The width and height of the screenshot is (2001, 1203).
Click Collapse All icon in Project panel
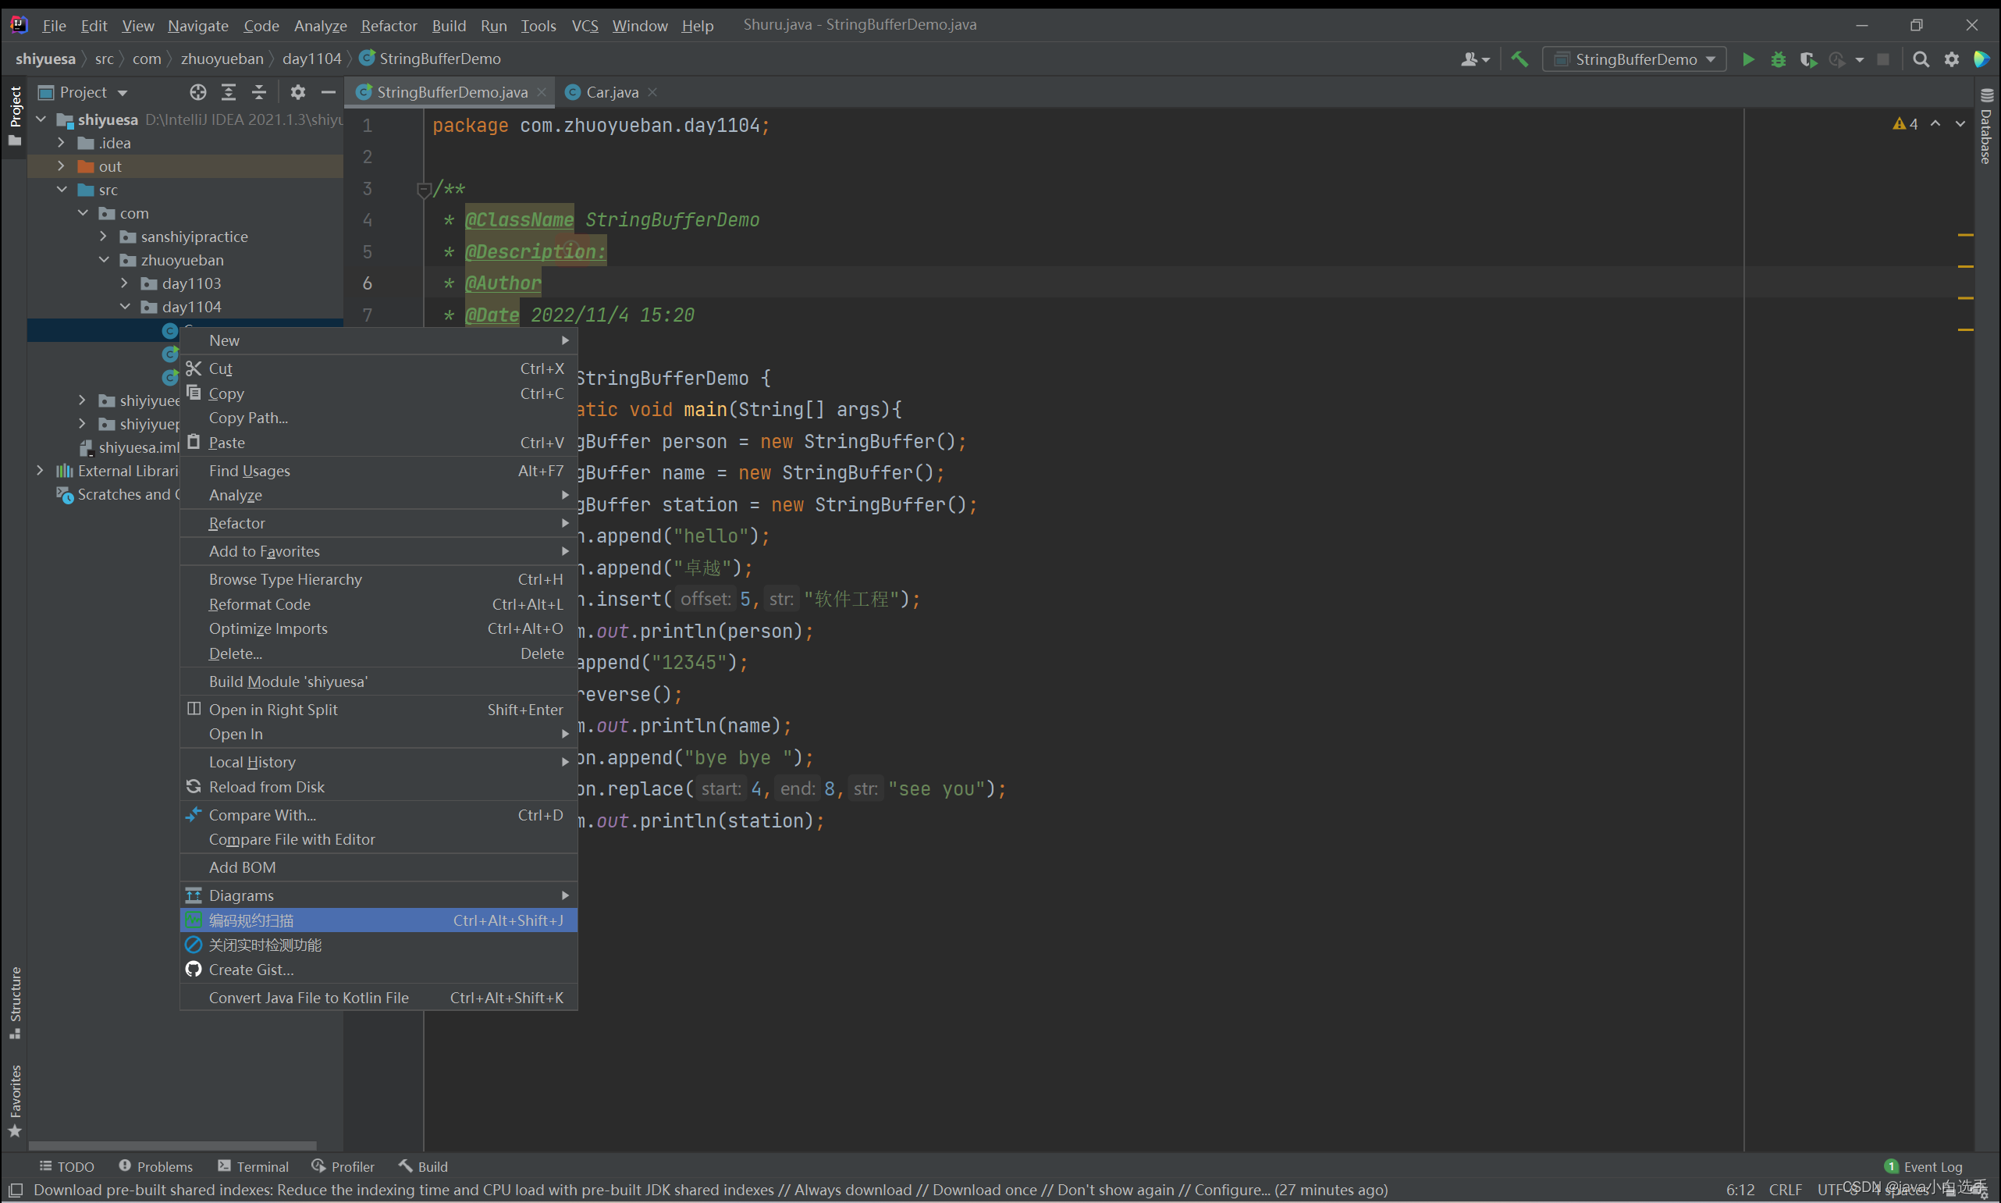click(258, 92)
